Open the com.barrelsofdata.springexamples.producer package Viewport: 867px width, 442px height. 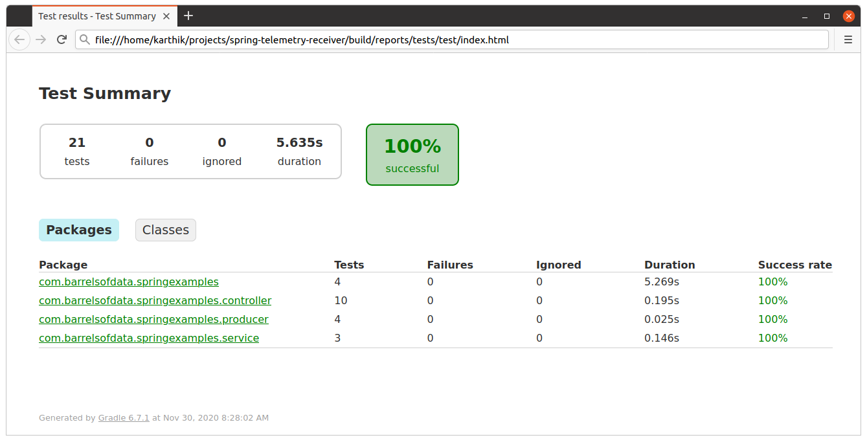(x=153, y=319)
